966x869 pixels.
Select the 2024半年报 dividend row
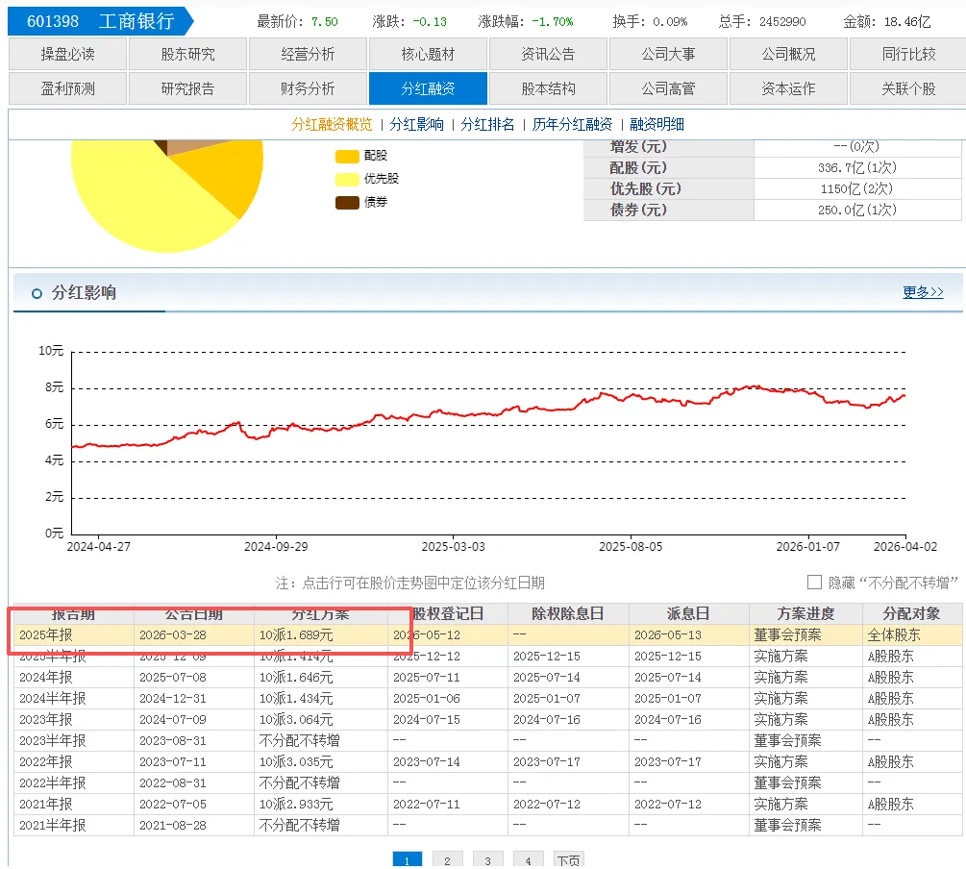click(x=488, y=698)
